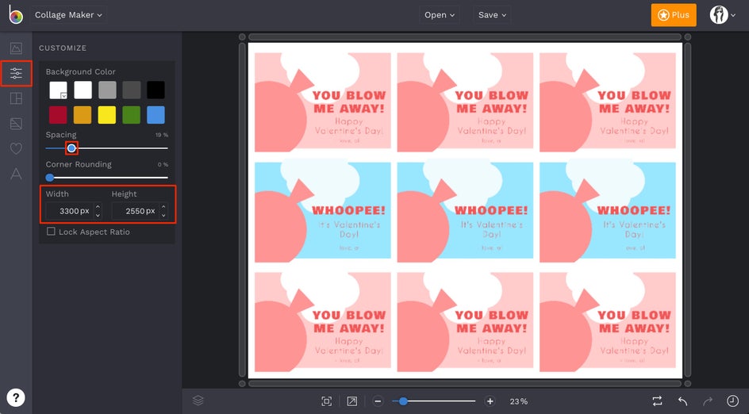Select the middle-right Whoopee card
Screen dimensions: 749x414
pyautogui.click(x=608, y=213)
